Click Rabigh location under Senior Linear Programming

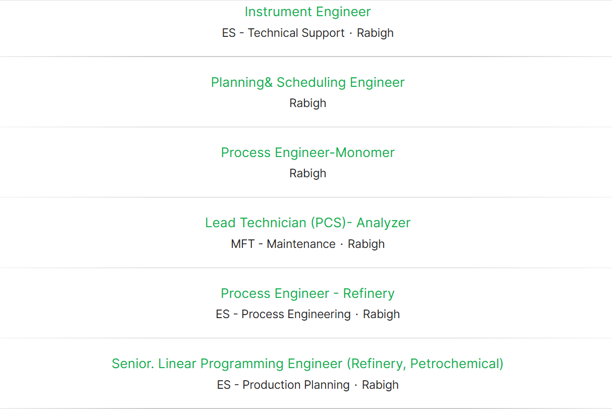point(380,385)
